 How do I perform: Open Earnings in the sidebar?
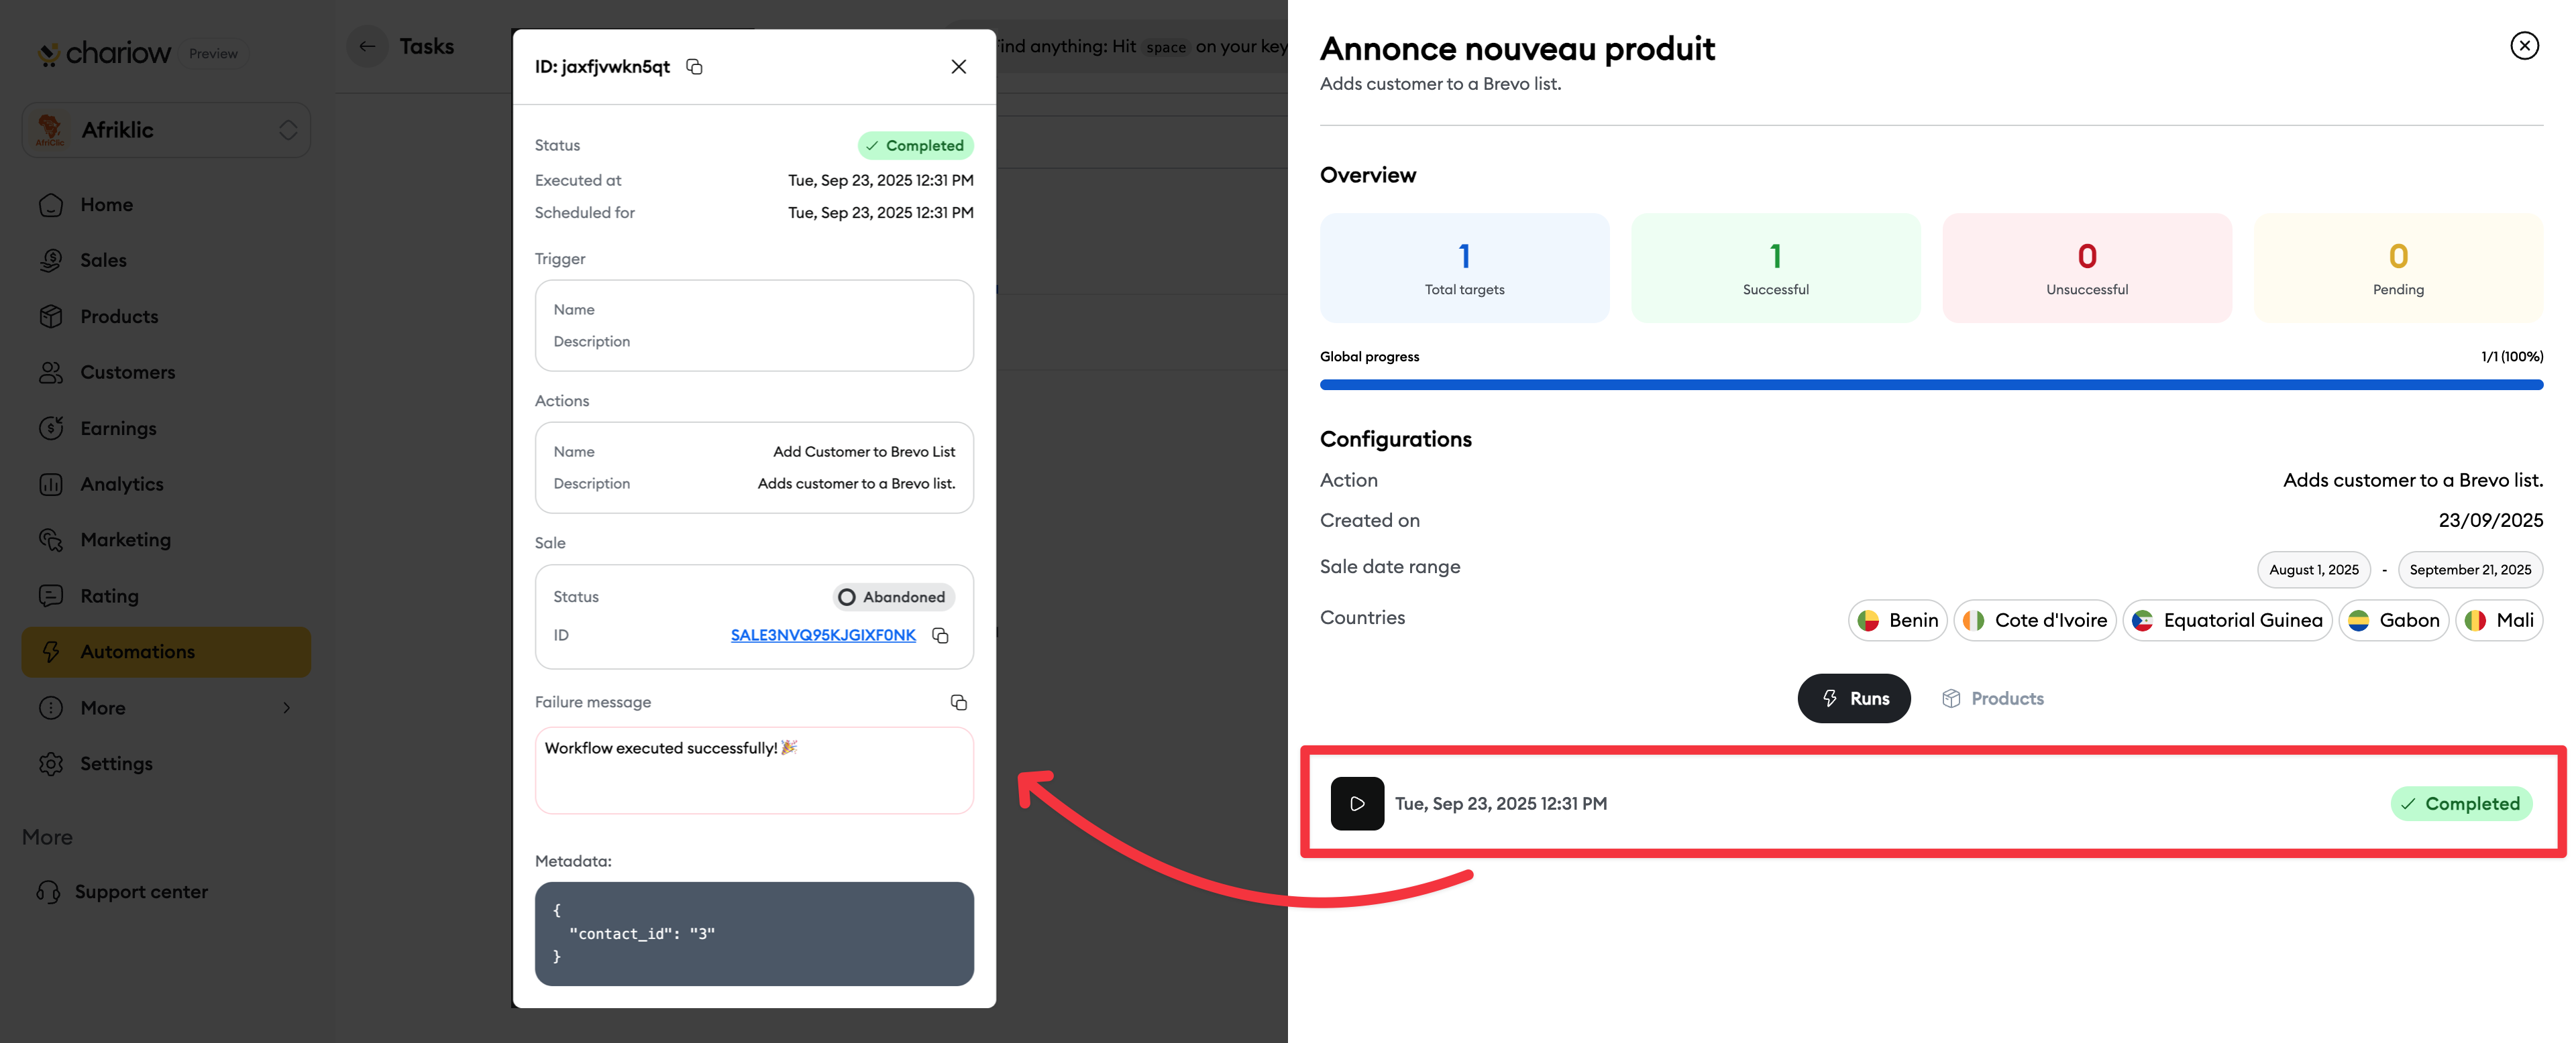(166, 428)
